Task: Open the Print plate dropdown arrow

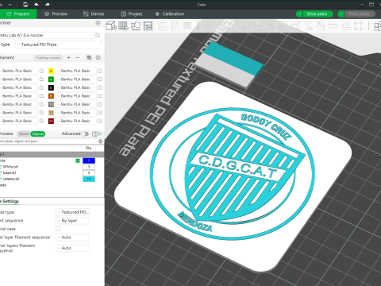Action: pos(341,14)
